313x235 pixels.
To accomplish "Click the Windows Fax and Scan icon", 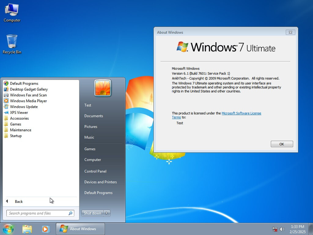I will coord(6,95).
